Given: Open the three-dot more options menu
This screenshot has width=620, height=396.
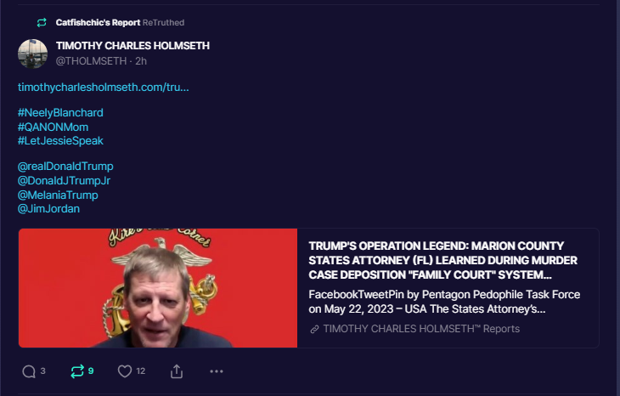Looking at the screenshot, I should pyautogui.click(x=217, y=371).
